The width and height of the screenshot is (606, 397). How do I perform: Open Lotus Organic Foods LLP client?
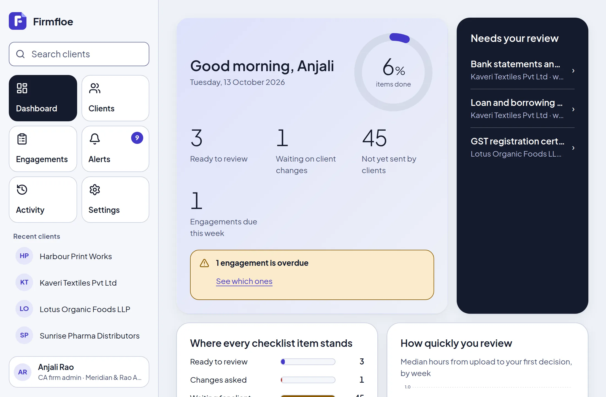(79, 309)
